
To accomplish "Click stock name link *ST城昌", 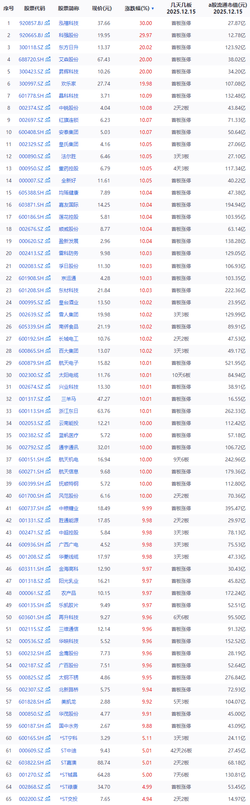I will click(x=69, y=775).
